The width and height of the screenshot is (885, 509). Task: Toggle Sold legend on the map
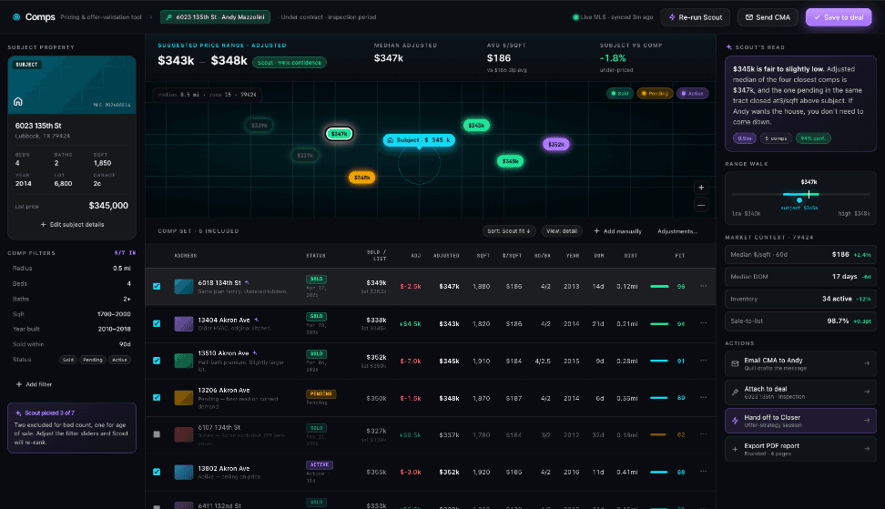click(x=620, y=94)
